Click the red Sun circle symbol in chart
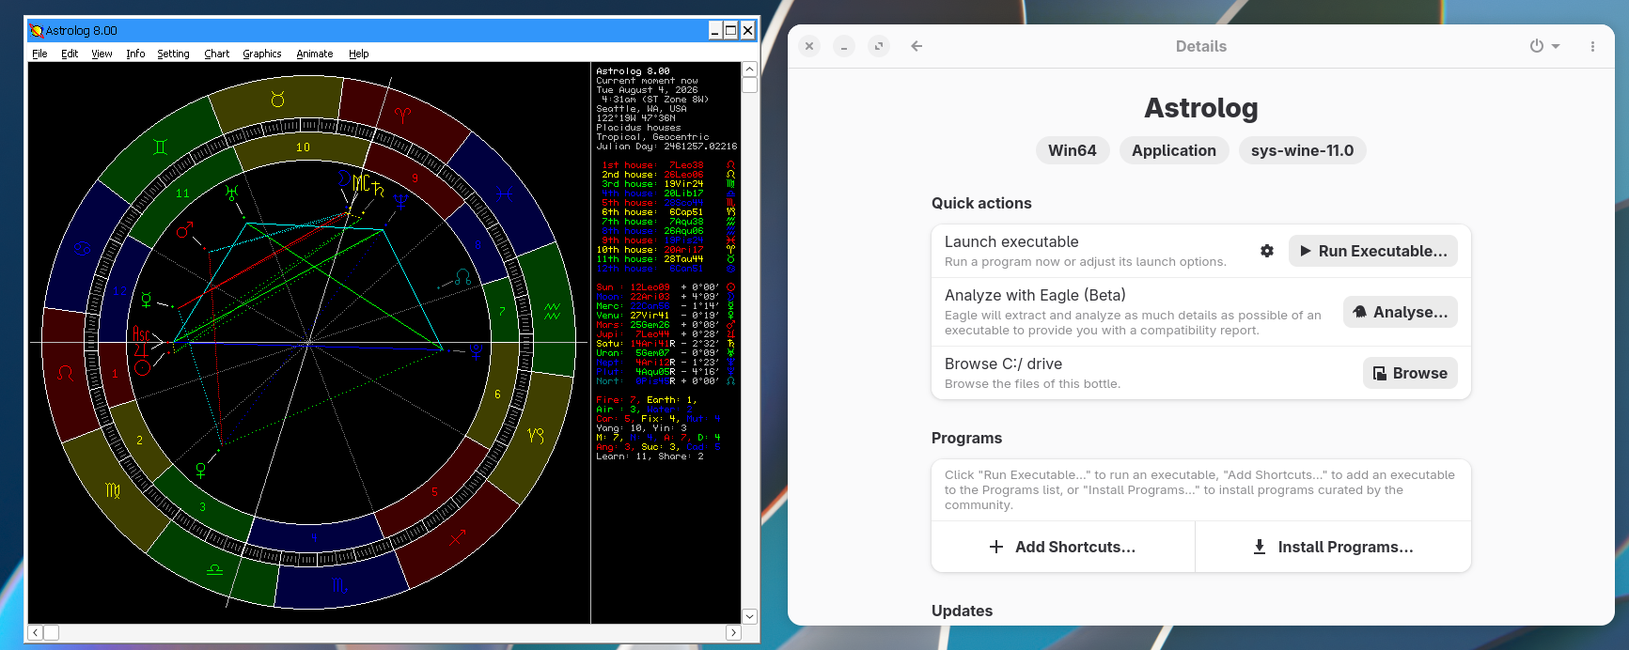The width and height of the screenshot is (1629, 650). point(142,367)
